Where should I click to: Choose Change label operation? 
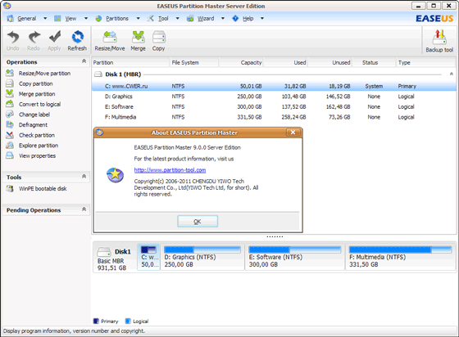34,115
